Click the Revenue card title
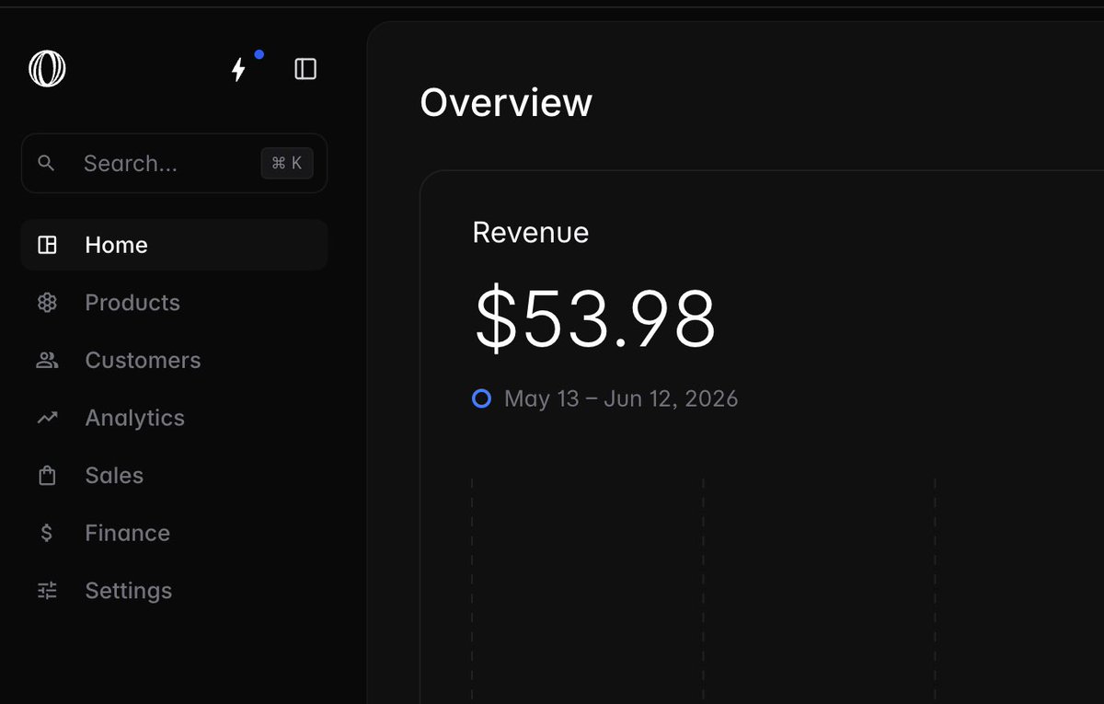 click(x=531, y=232)
